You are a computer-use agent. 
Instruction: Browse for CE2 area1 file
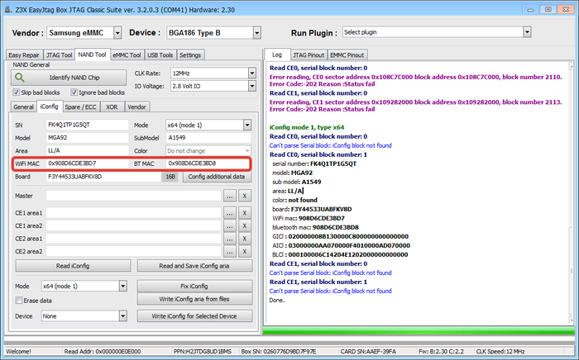[x=230, y=239]
